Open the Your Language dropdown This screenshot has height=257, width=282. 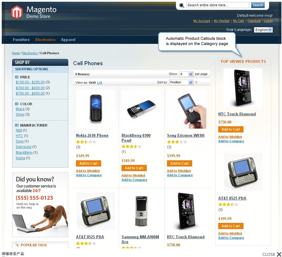coord(263,30)
